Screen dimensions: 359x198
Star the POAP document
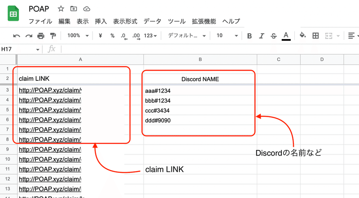point(61,9)
